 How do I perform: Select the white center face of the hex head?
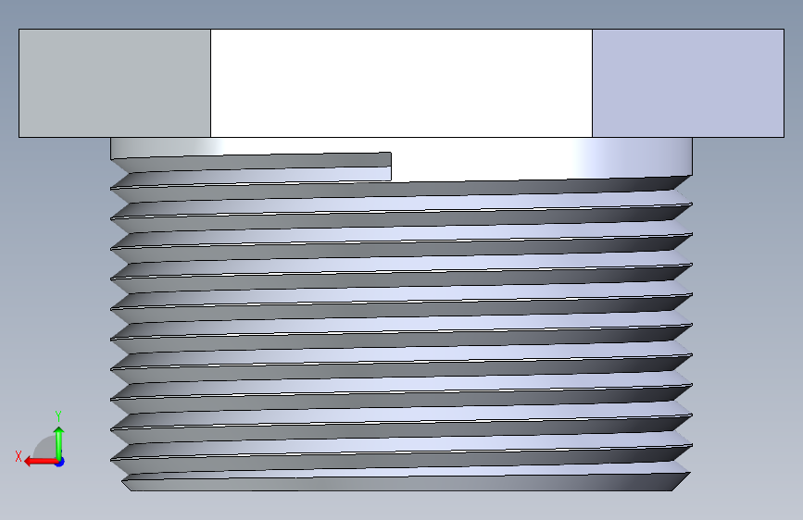tap(401, 83)
